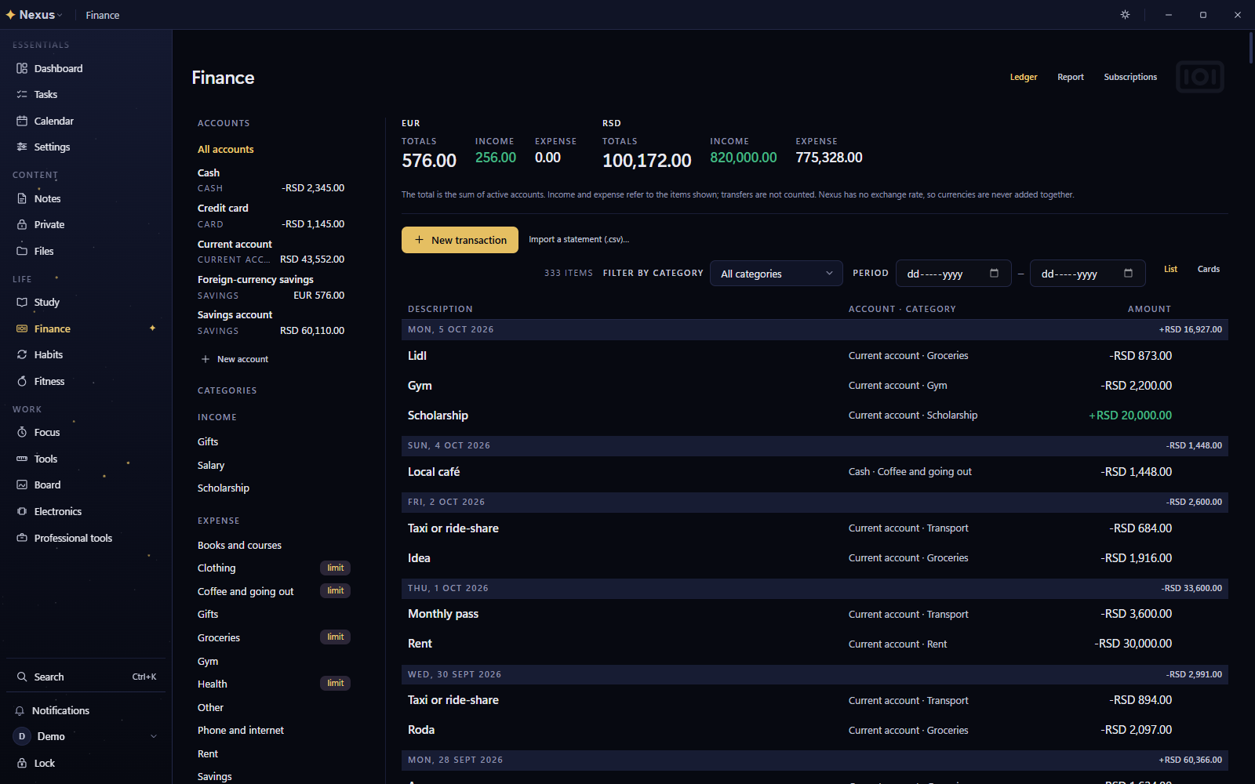
Task: Open the Settings sliders icon
Action: click(22, 147)
